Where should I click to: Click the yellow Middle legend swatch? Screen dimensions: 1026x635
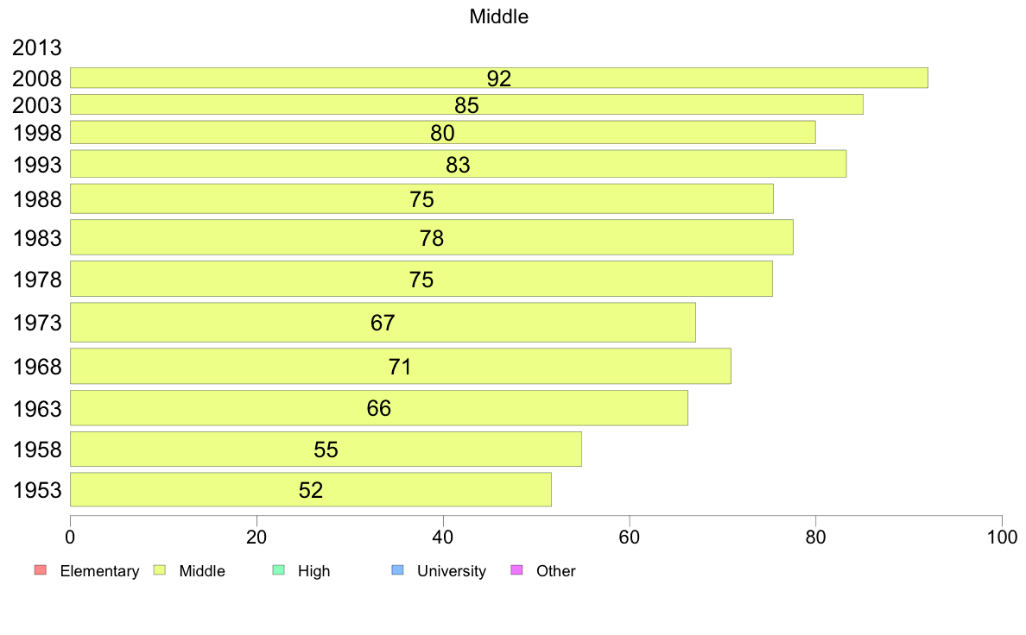pyautogui.click(x=159, y=570)
